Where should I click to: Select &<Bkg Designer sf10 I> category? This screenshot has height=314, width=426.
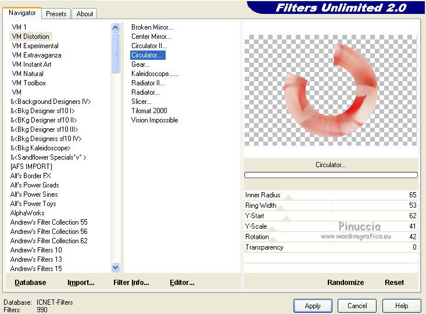(42, 111)
